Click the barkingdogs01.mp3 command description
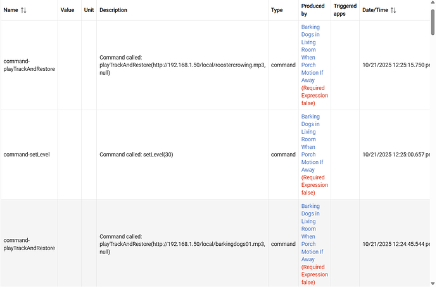437x287 pixels. (182, 244)
